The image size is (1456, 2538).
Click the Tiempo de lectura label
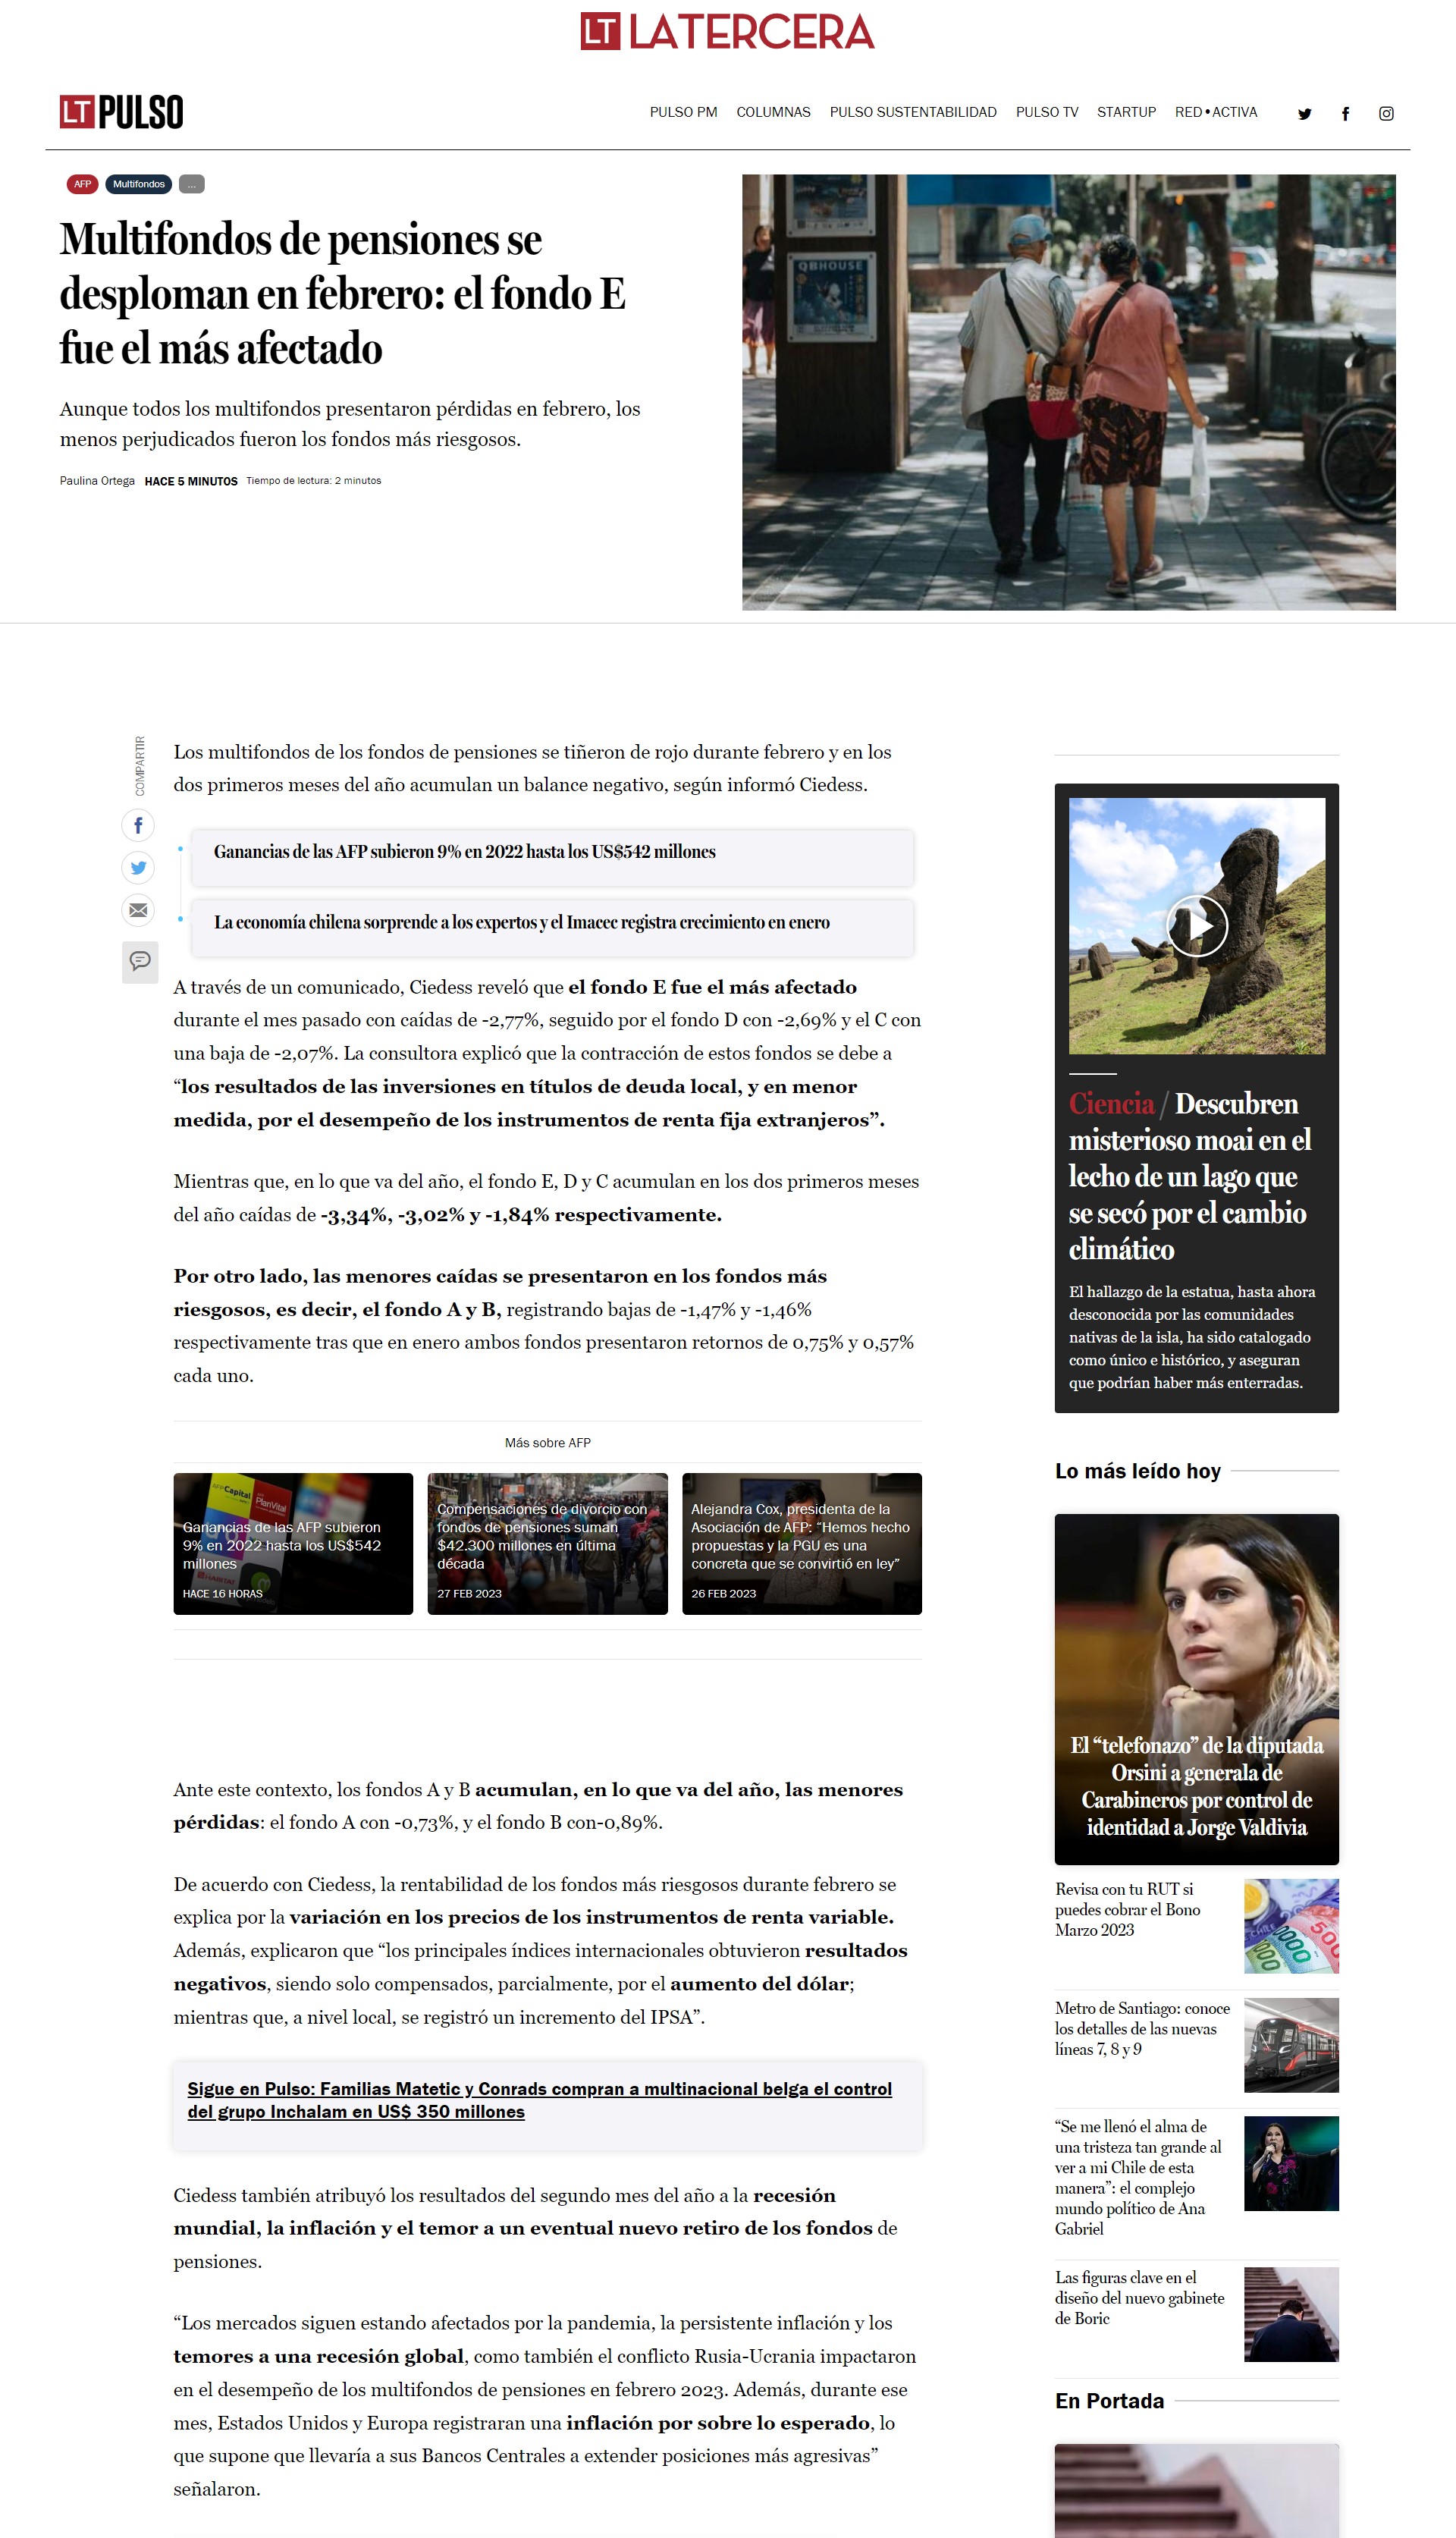[x=313, y=481]
